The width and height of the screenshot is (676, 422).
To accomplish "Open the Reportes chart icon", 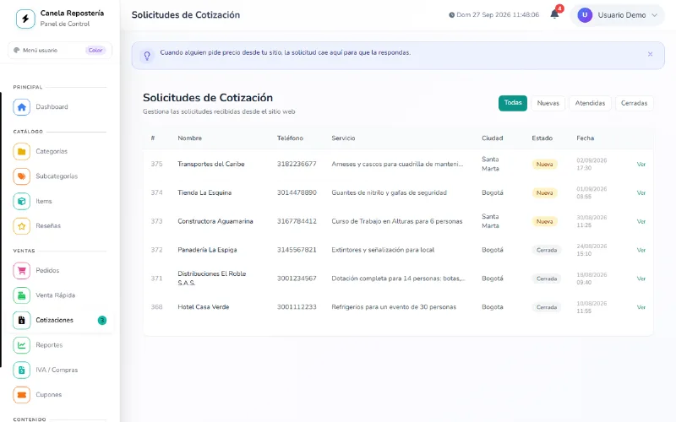I will [x=22, y=345].
